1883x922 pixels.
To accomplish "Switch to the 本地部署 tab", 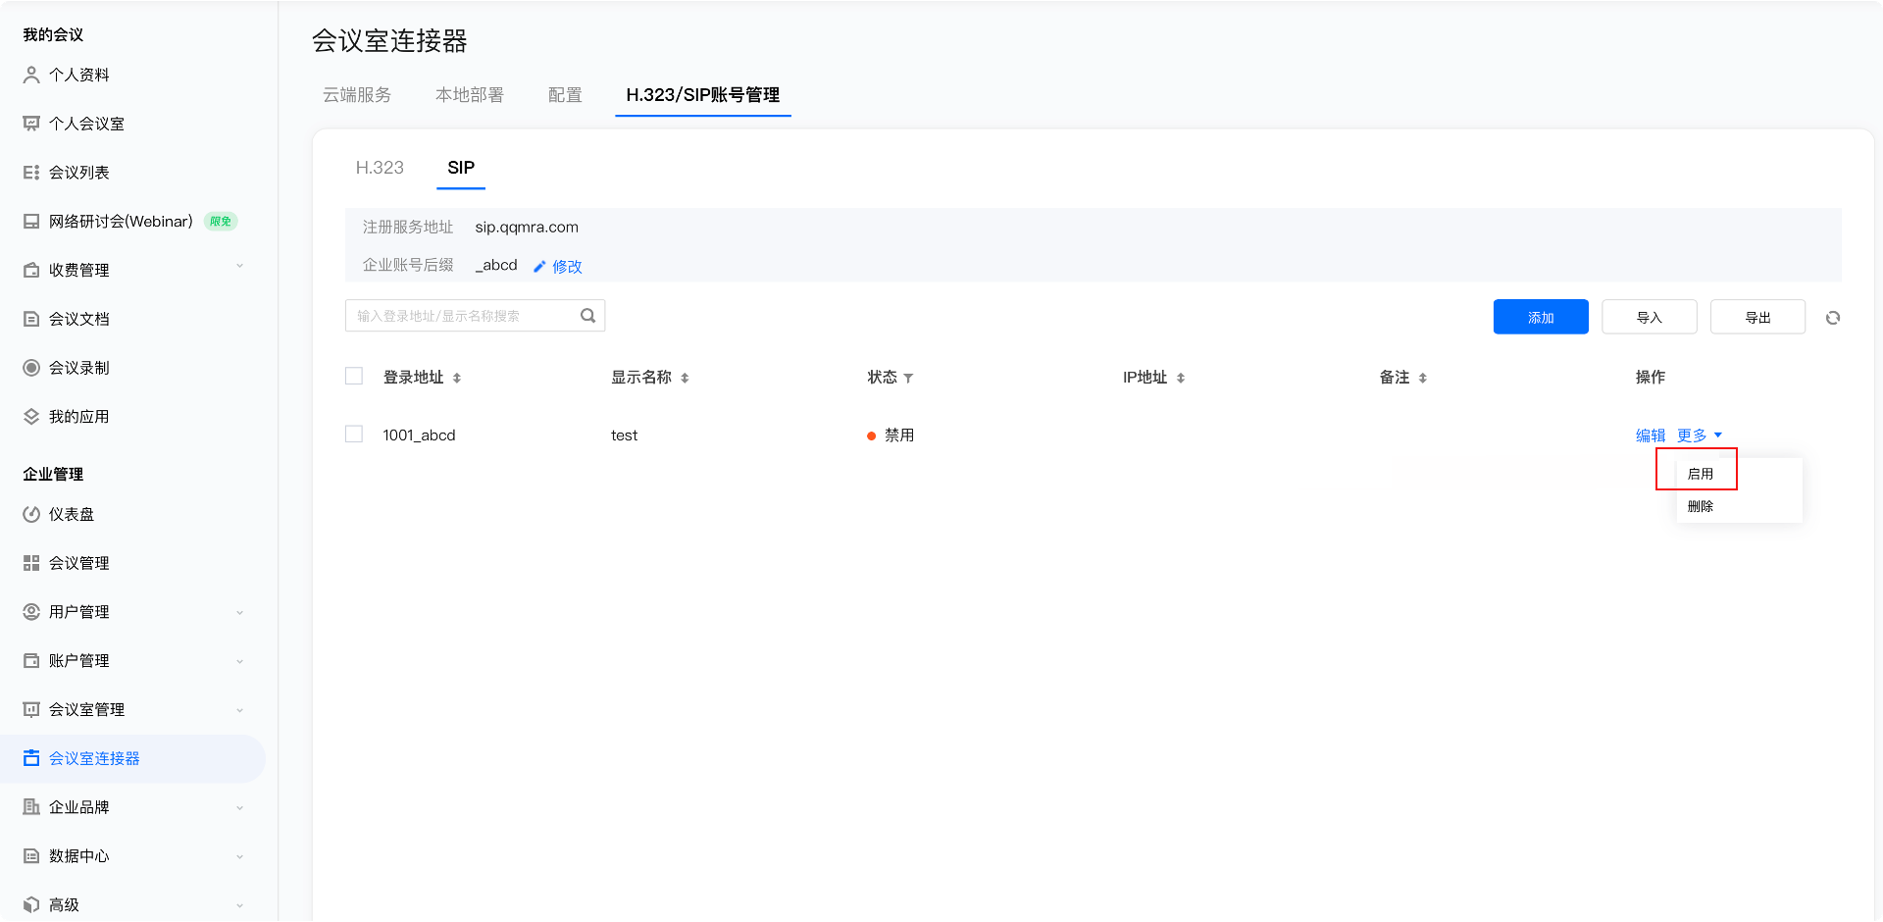I will tap(470, 95).
